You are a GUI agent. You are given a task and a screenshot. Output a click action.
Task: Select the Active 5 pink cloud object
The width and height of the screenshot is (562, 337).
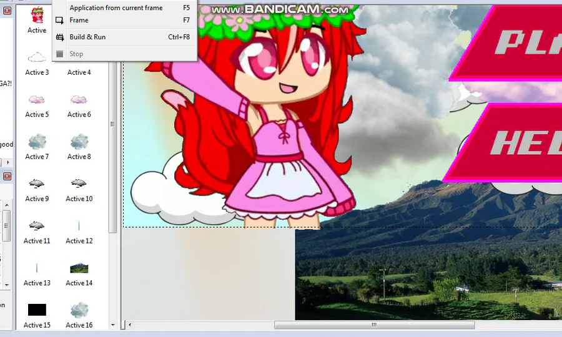tap(37, 99)
